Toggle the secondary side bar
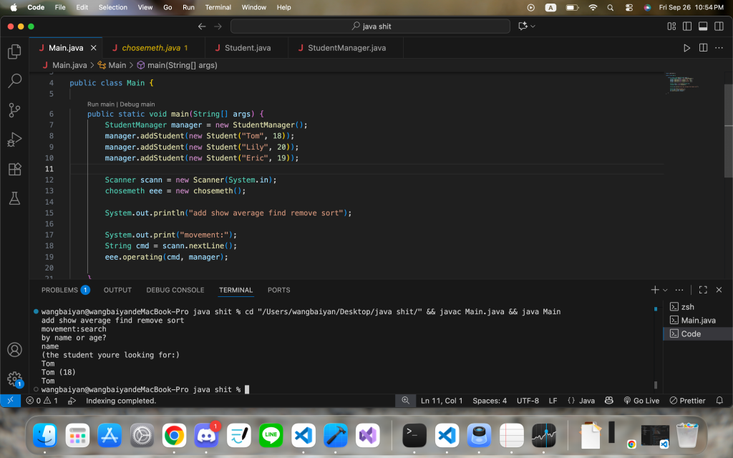 coord(719,26)
